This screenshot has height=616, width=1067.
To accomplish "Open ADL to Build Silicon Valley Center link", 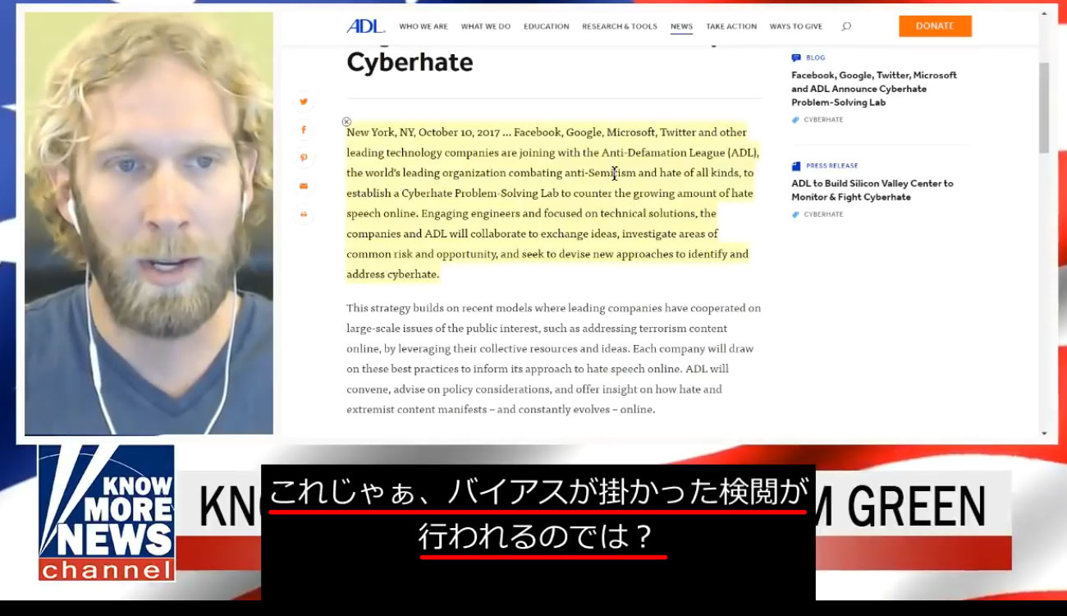I will (872, 190).
